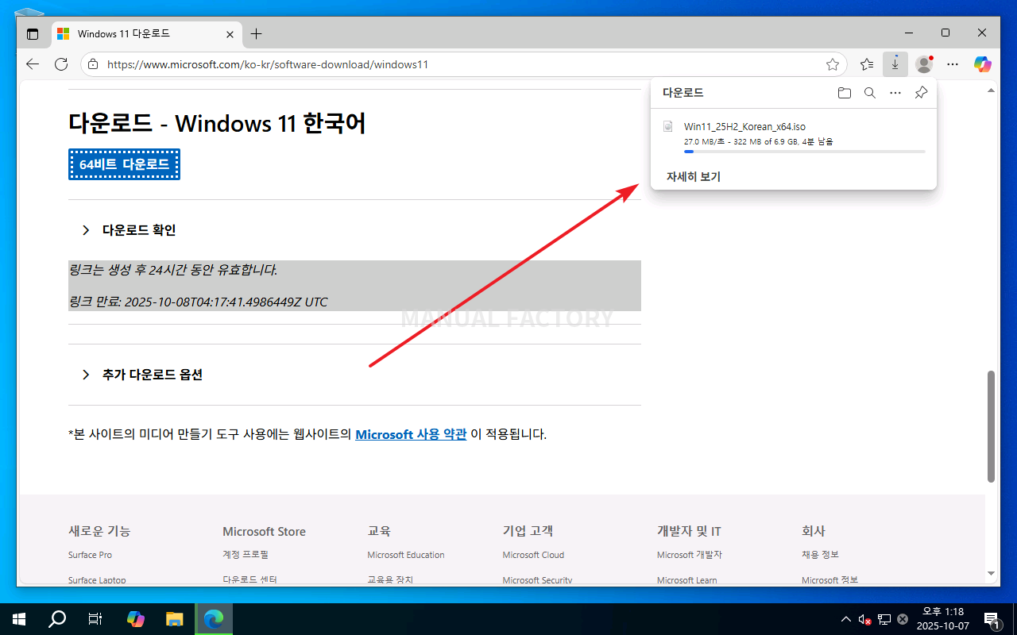Open tab actions menu icon
Image resolution: width=1017 pixels, height=635 pixels.
33,34
